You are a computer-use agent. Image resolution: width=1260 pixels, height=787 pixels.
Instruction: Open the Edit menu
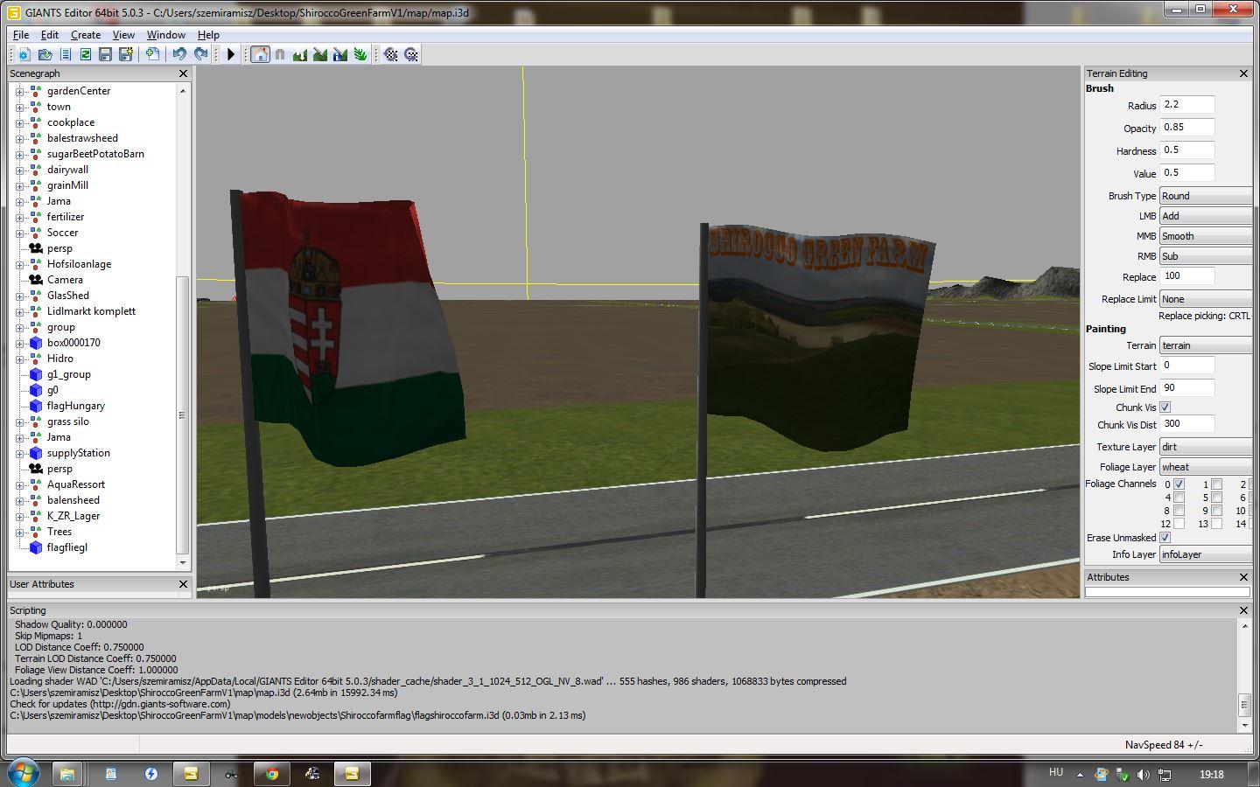coord(50,35)
